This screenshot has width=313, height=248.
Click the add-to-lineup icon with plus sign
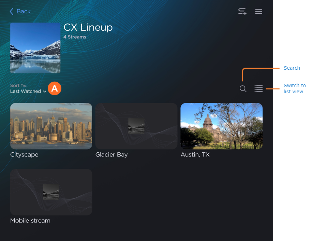242,12
